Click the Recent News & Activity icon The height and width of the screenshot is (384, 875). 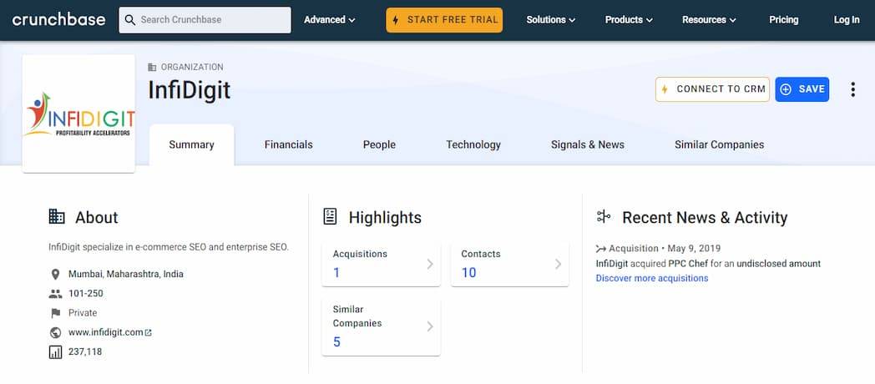tap(604, 216)
